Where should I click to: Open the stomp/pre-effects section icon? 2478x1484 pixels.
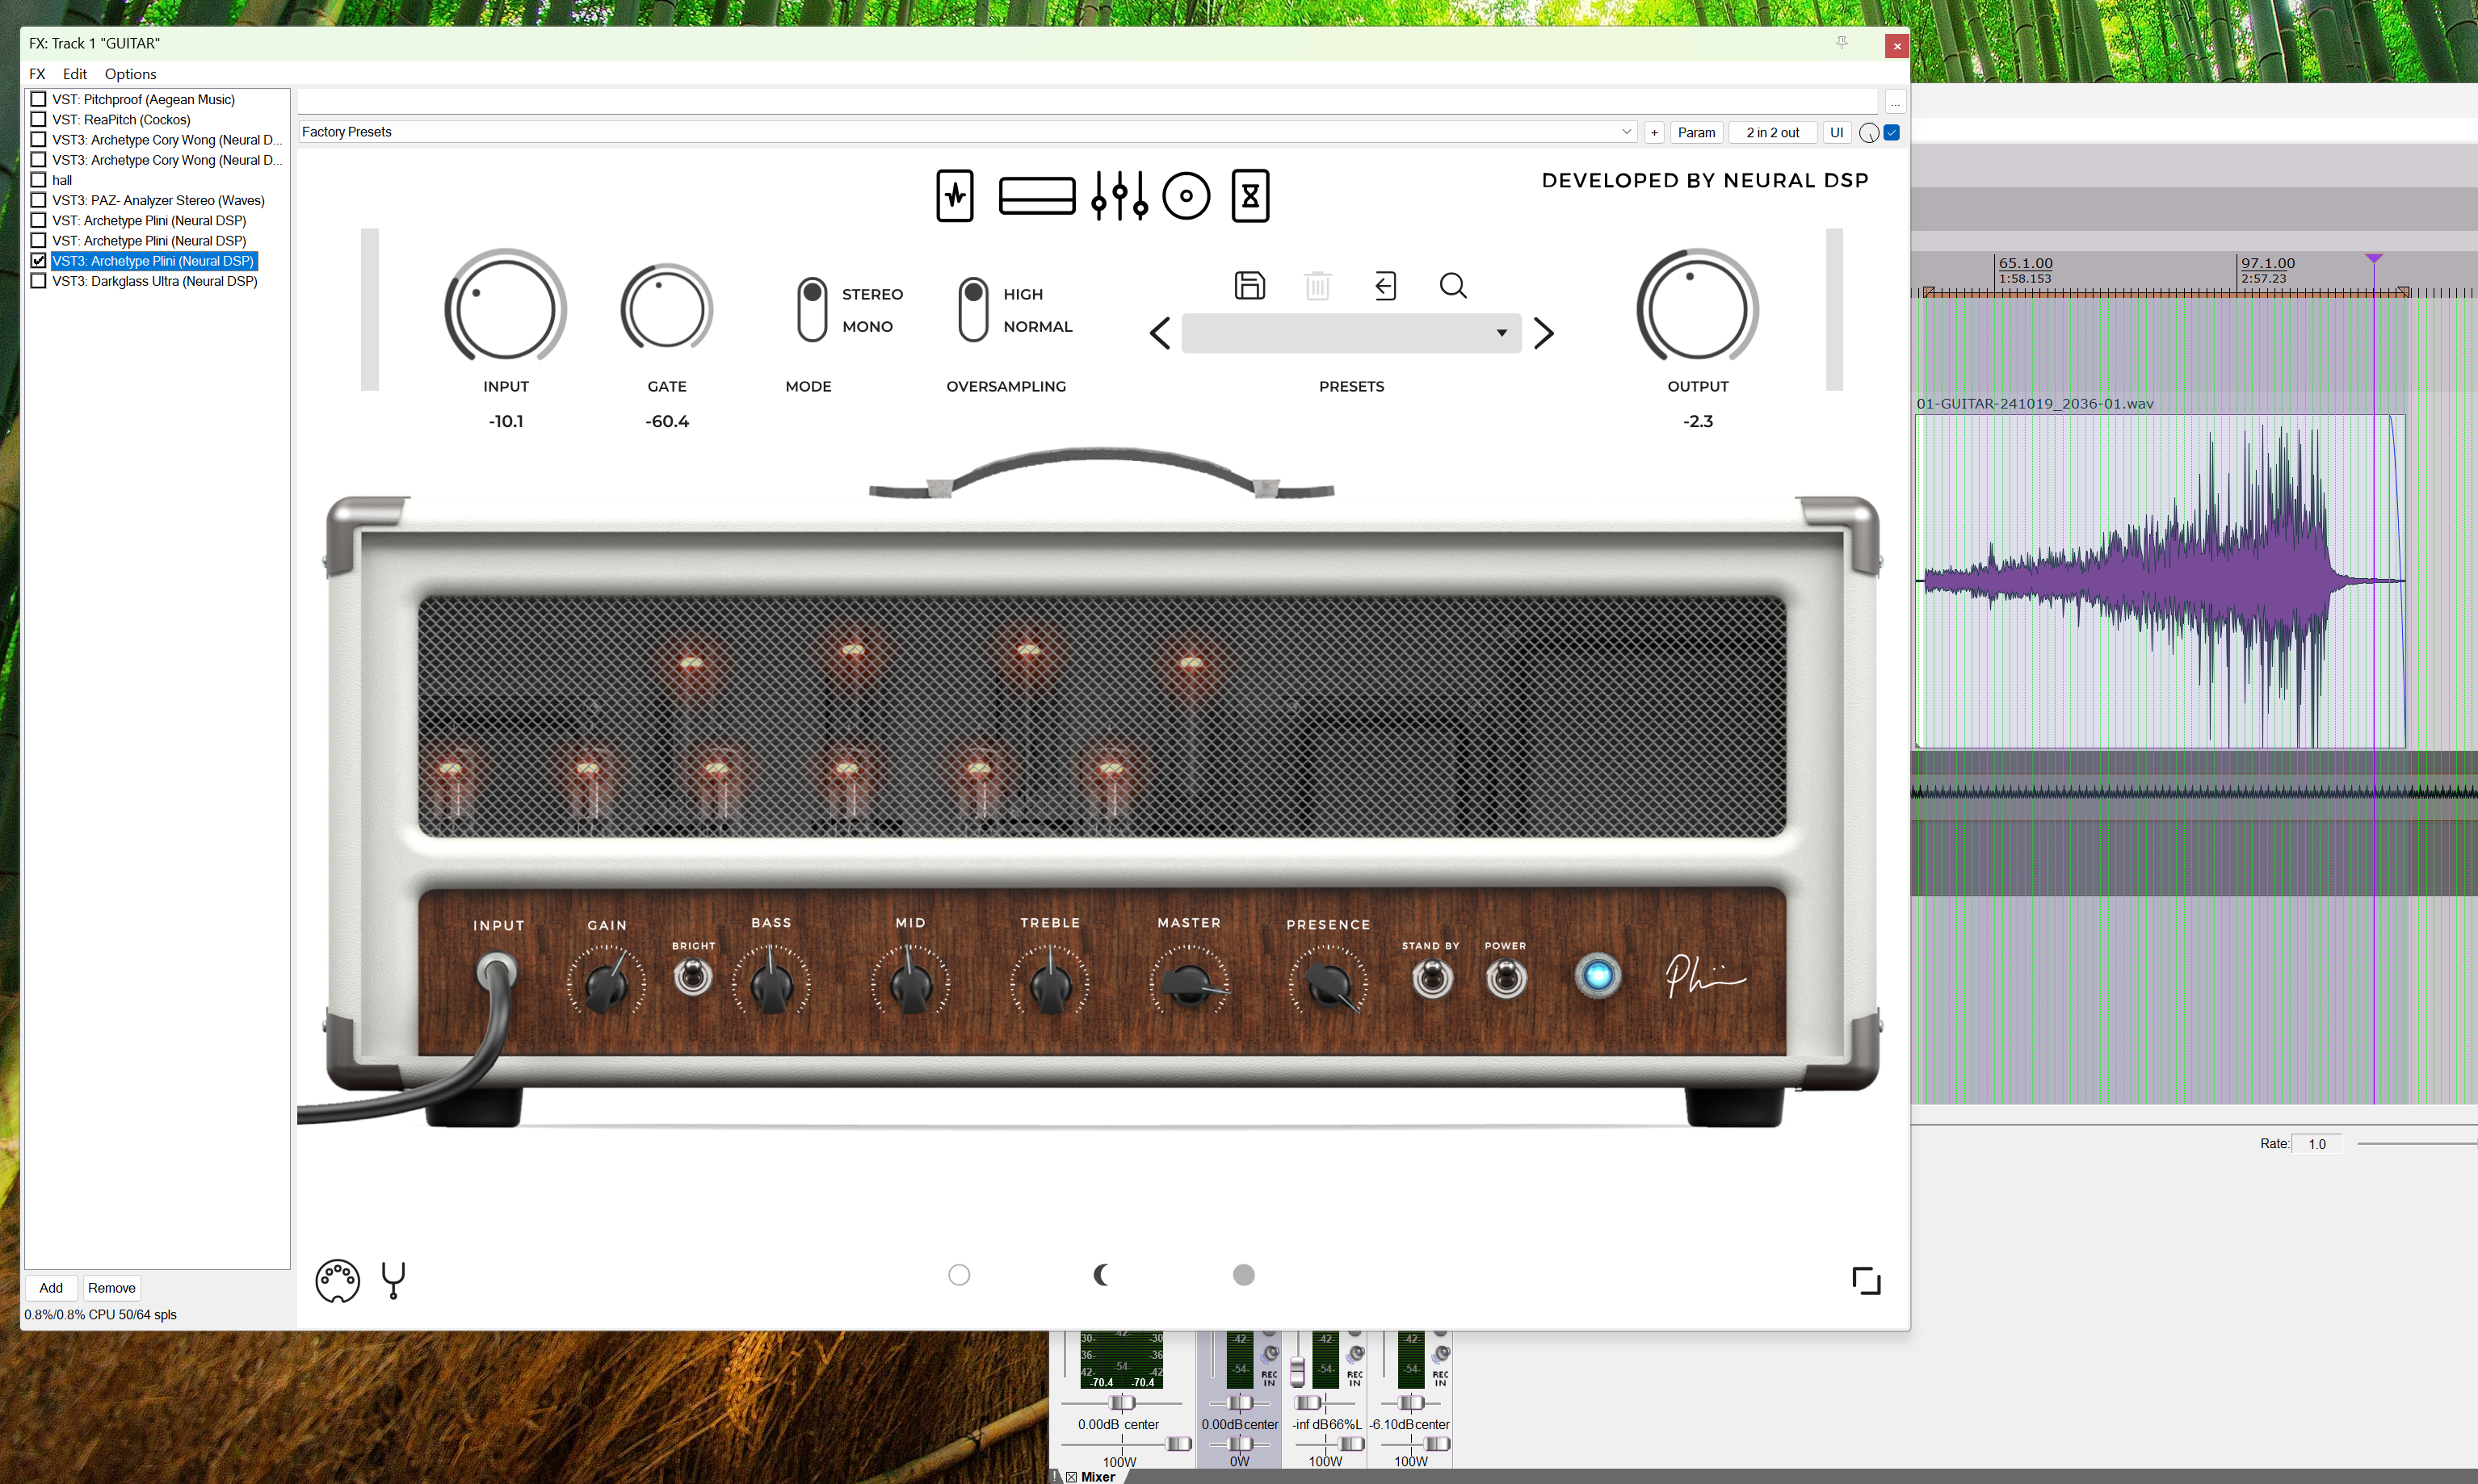pos(955,196)
